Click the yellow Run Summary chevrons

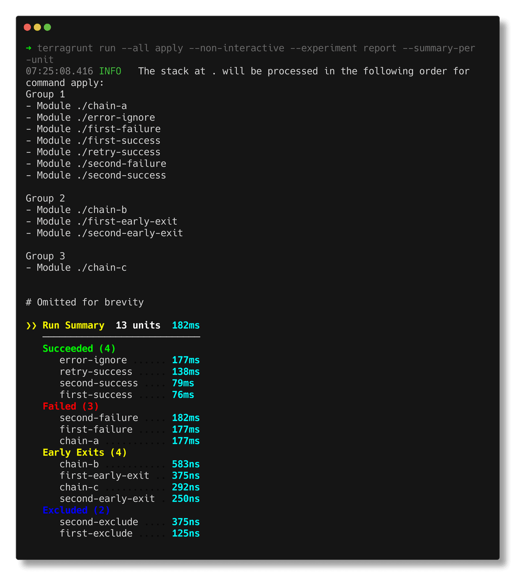[x=31, y=326]
